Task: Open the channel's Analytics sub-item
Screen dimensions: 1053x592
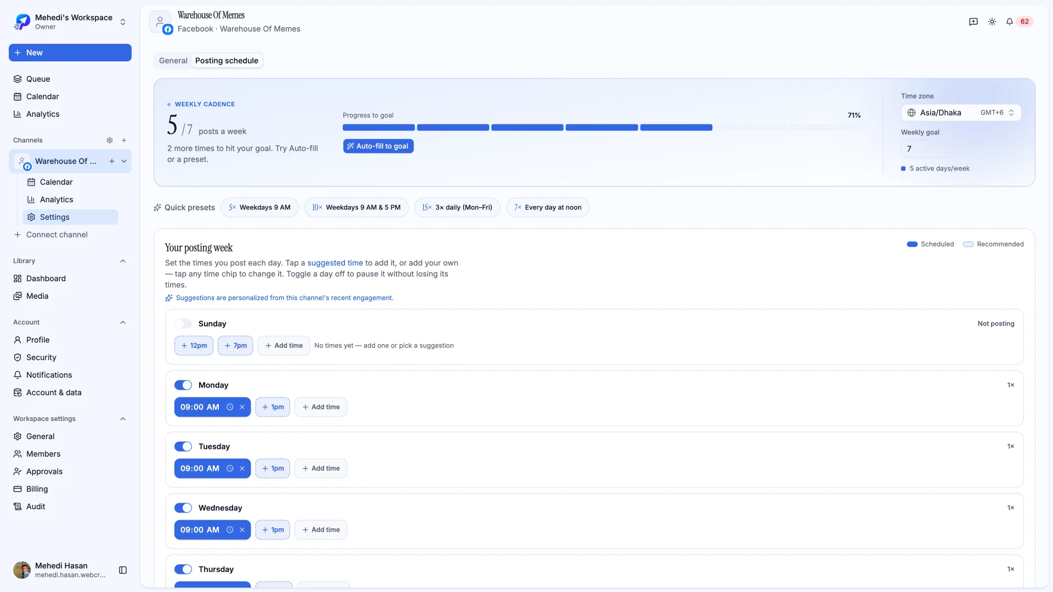Action: click(x=70, y=200)
